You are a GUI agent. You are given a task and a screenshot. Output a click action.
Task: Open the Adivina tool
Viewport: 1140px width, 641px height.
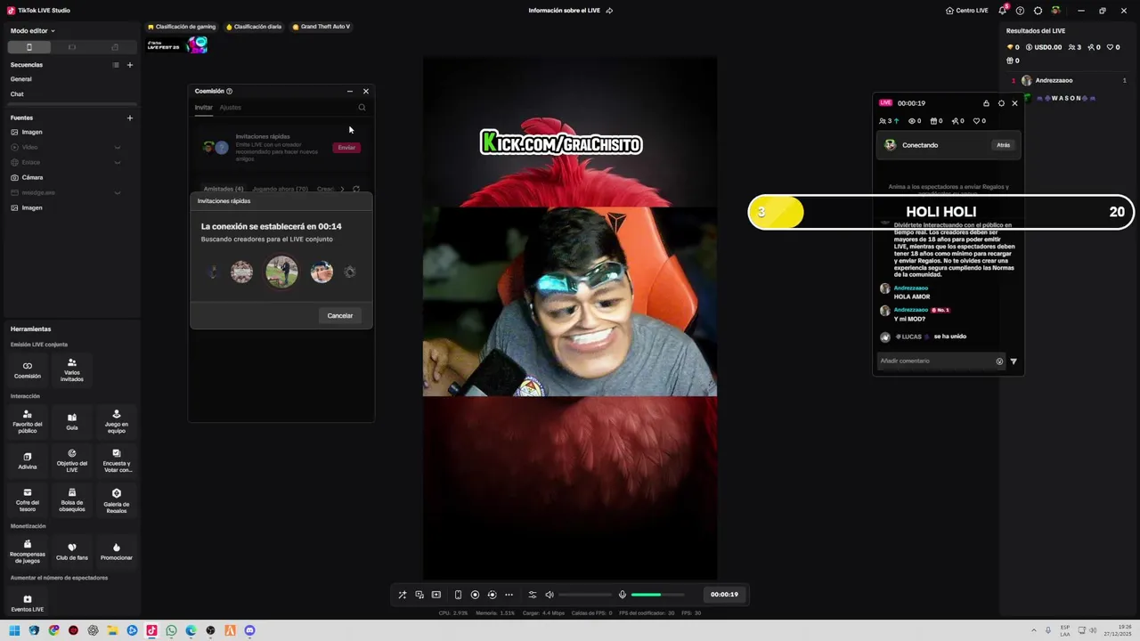28,460
